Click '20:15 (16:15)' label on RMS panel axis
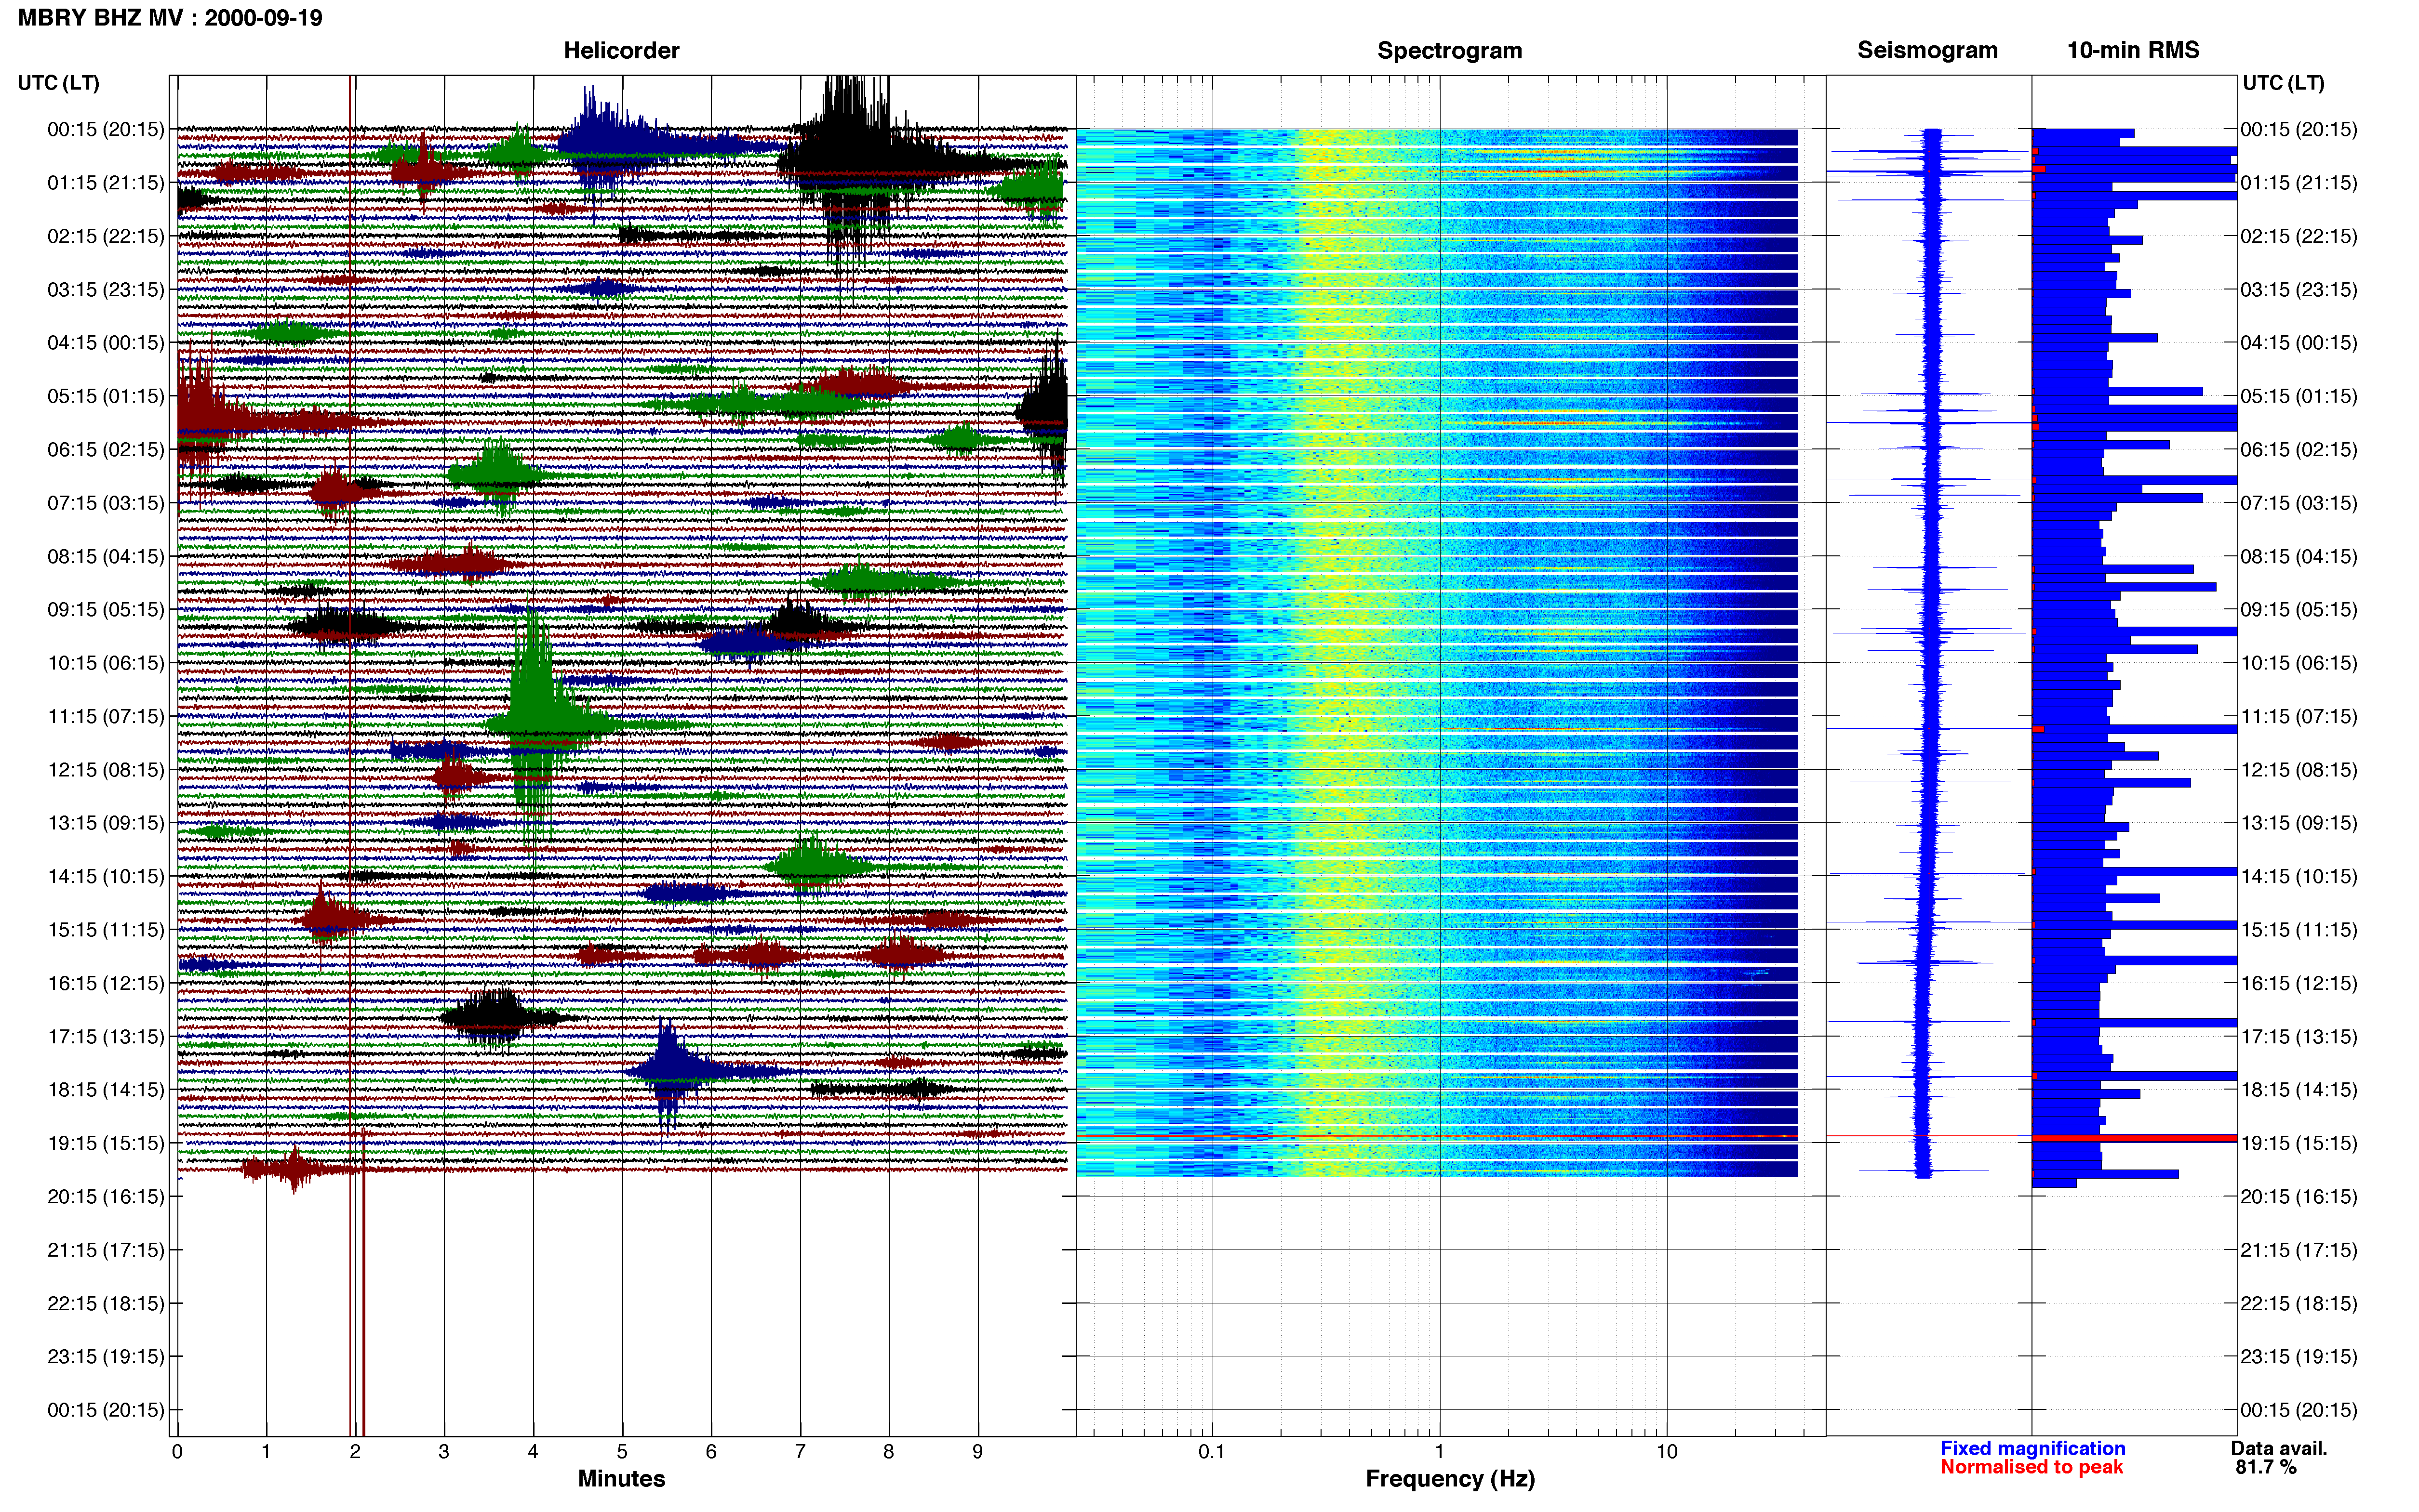 pyautogui.click(x=2299, y=1197)
